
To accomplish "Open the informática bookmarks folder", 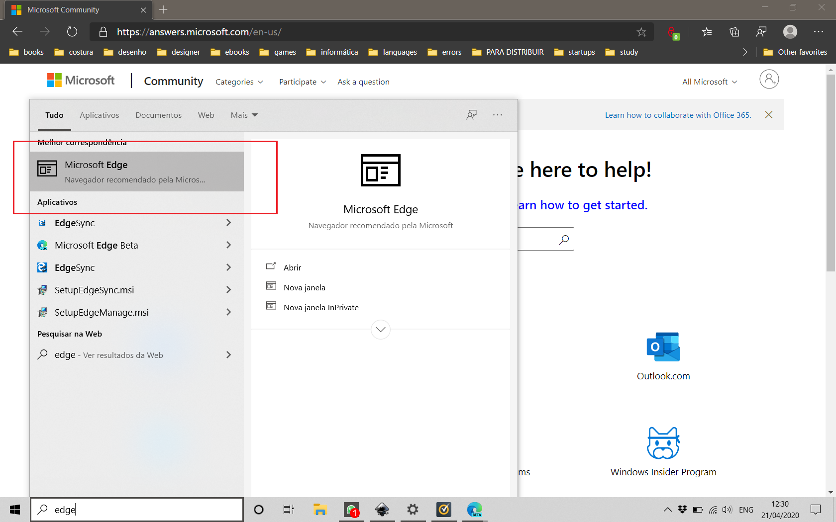I will [x=332, y=52].
